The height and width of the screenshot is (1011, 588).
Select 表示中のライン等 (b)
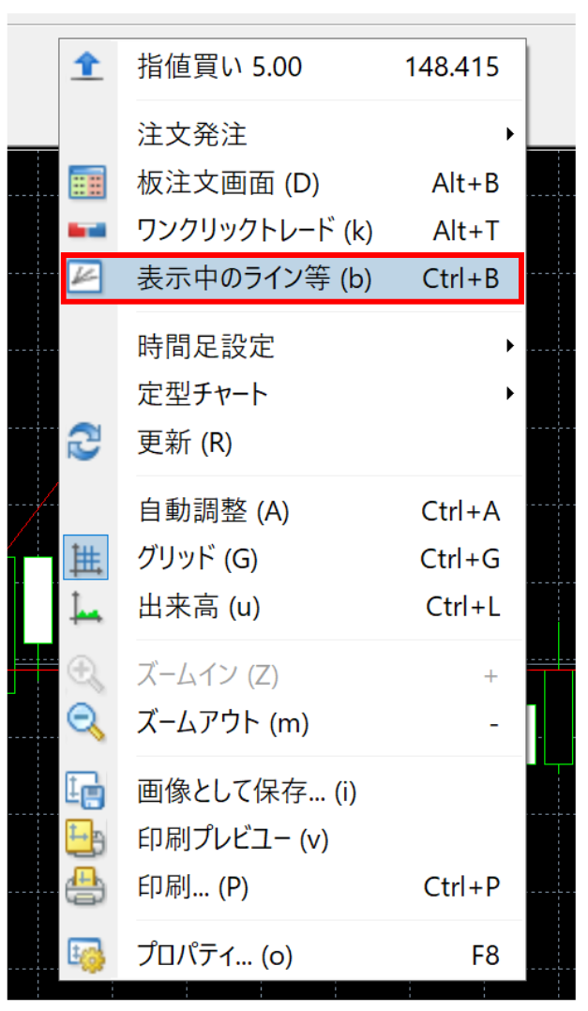coord(293,279)
